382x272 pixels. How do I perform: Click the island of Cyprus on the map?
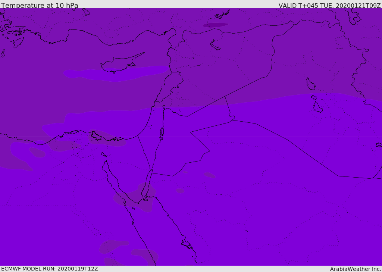pyautogui.click(x=122, y=63)
